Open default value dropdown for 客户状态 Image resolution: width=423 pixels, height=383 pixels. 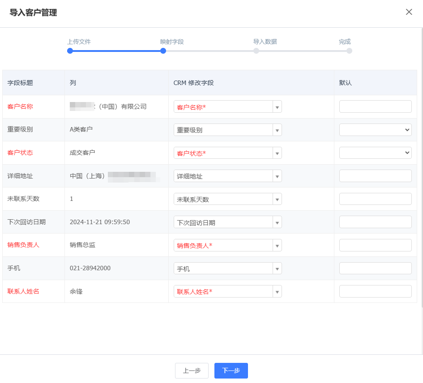(x=375, y=153)
